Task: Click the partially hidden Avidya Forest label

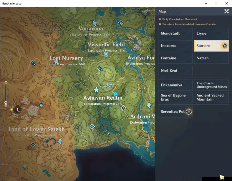Action: 141,58
